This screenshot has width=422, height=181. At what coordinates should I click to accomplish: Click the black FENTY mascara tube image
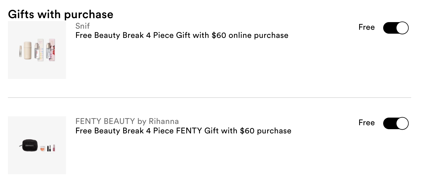(x=49, y=148)
